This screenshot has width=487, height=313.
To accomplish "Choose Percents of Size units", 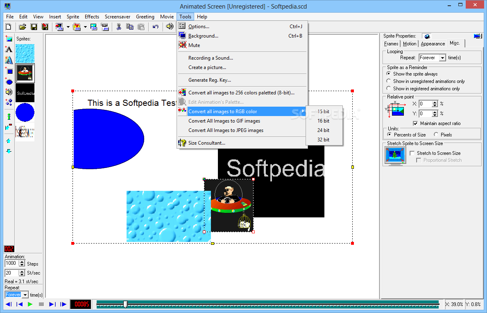I will [x=389, y=134].
